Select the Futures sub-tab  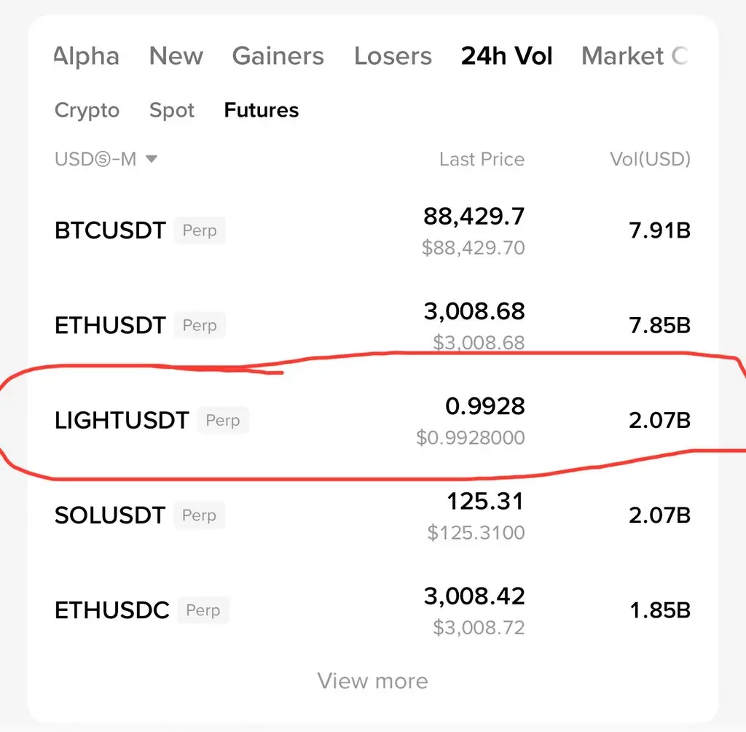click(x=262, y=111)
